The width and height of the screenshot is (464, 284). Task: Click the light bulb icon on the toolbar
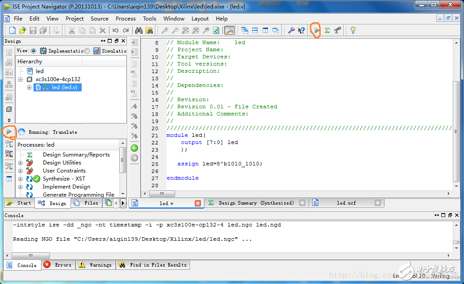(352, 30)
